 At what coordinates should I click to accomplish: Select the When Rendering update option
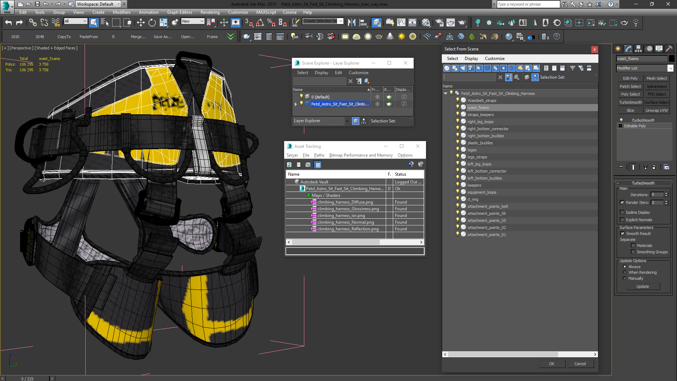(624, 272)
